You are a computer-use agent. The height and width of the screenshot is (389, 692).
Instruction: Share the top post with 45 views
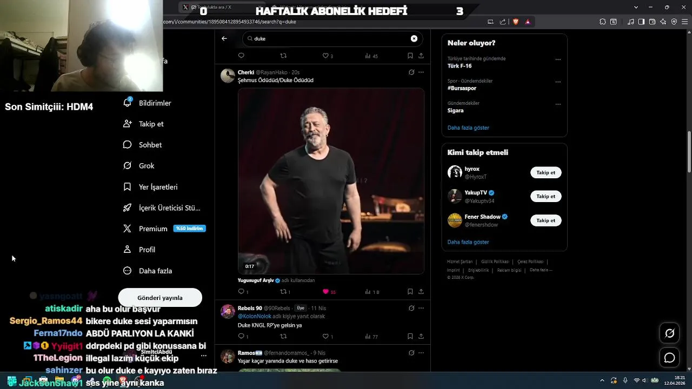tap(421, 56)
